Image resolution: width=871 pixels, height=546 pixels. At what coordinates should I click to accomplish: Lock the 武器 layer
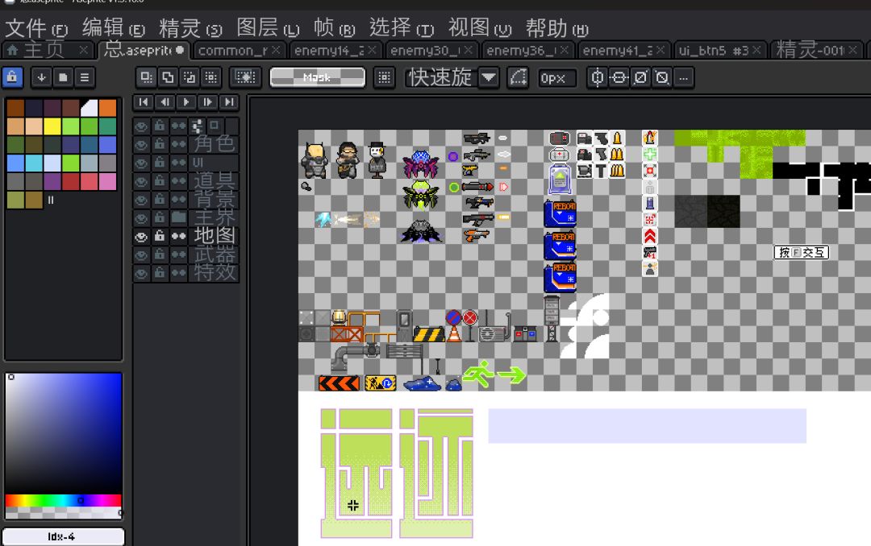click(160, 254)
